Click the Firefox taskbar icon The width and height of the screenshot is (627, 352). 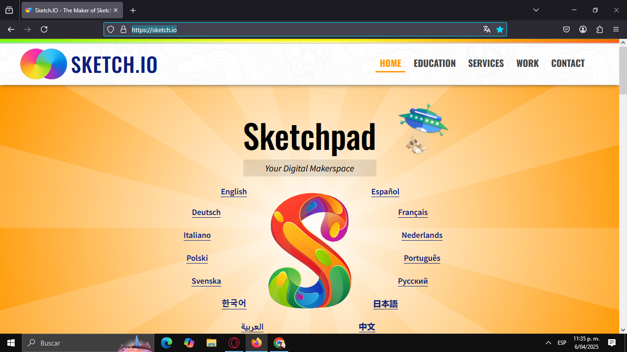click(257, 343)
